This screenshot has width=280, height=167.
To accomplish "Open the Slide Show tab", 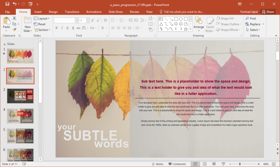I will (116, 12).
